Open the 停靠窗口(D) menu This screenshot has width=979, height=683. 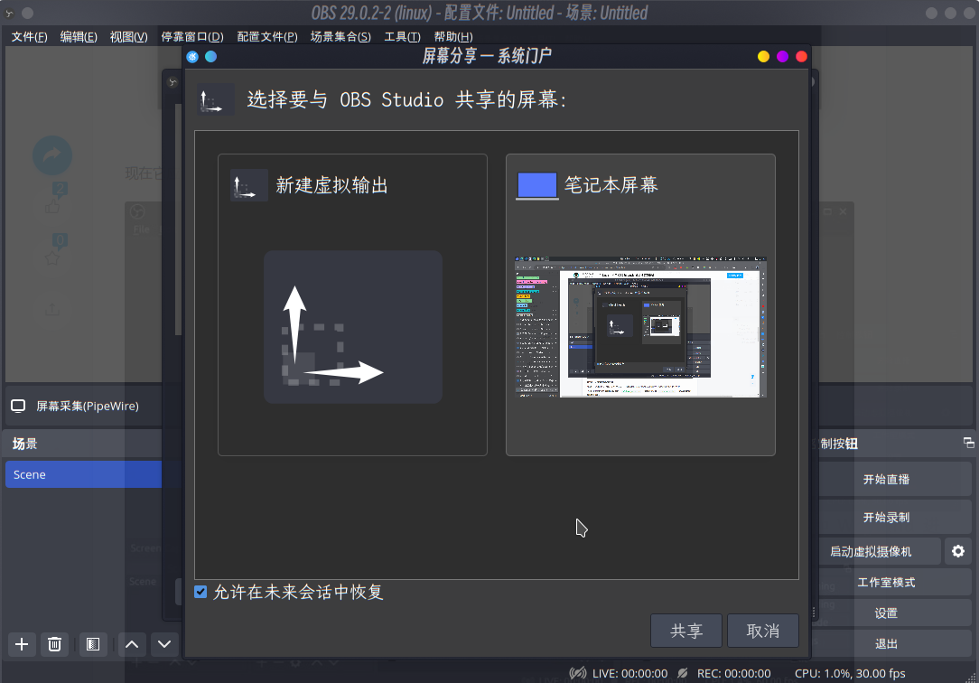tap(192, 37)
